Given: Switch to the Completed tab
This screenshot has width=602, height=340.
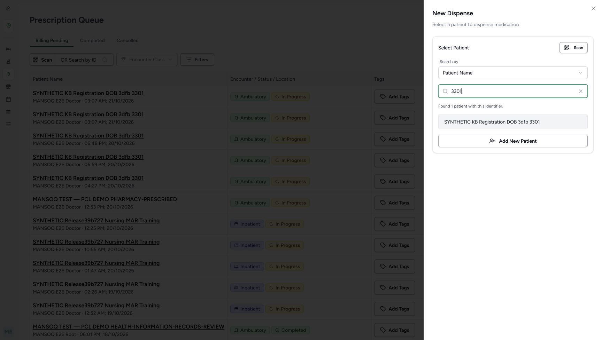Looking at the screenshot, I should (92, 40).
